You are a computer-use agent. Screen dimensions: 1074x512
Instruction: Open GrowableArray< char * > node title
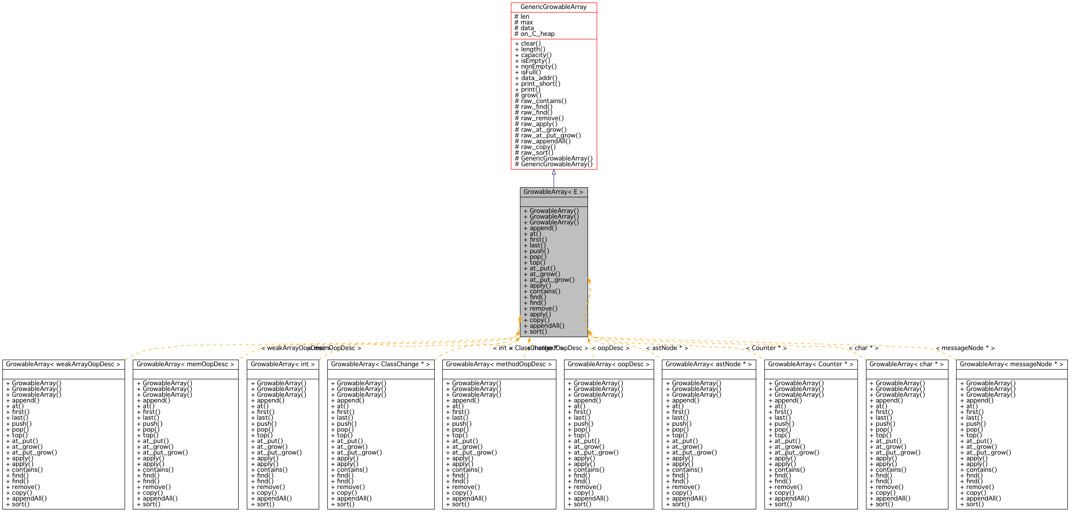pyautogui.click(x=907, y=364)
